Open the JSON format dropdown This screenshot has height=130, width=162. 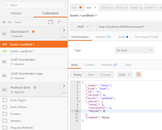coord(125,75)
